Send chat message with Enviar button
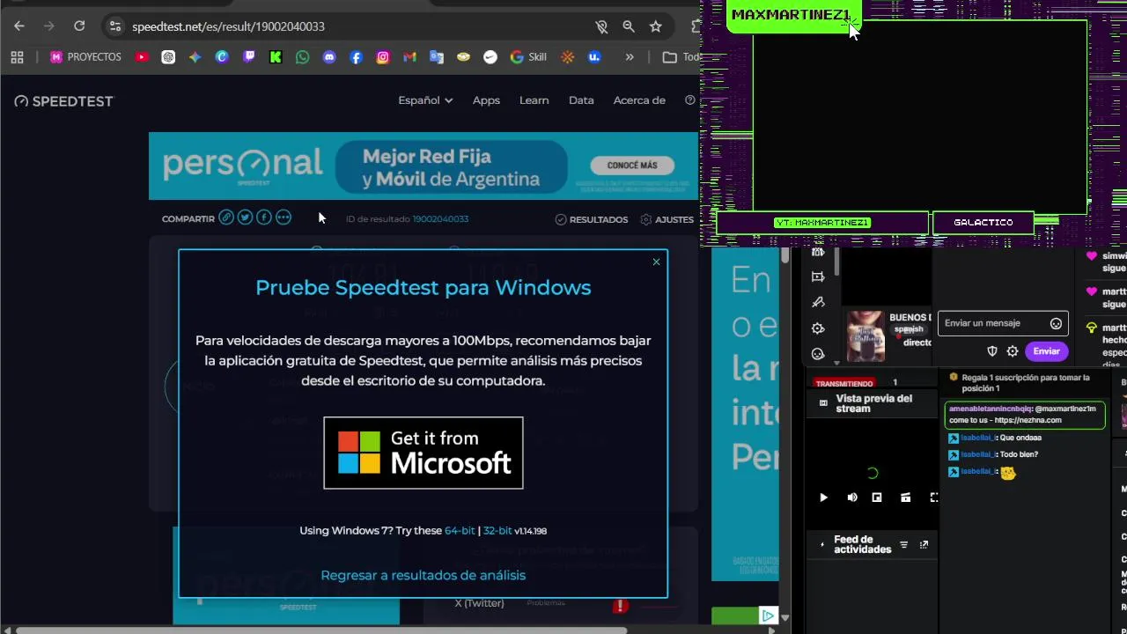The width and height of the screenshot is (1127, 634). coord(1046,351)
